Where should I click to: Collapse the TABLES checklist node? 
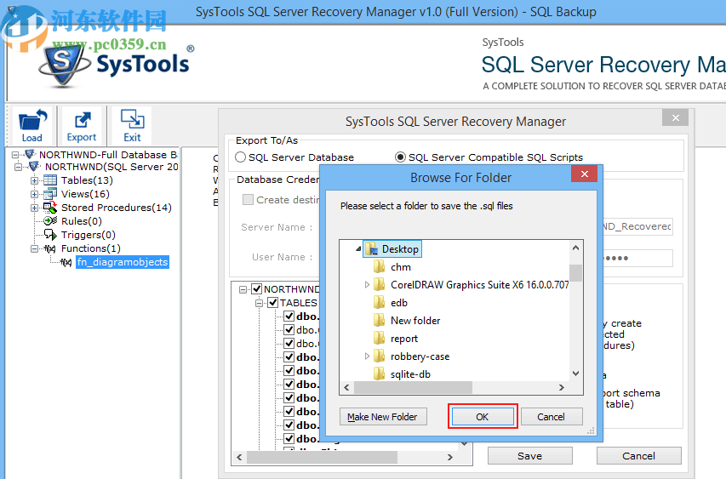(260, 303)
